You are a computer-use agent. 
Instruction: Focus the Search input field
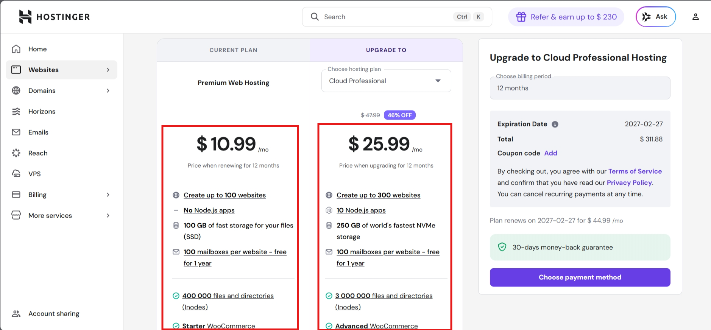click(x=397, y=17)
